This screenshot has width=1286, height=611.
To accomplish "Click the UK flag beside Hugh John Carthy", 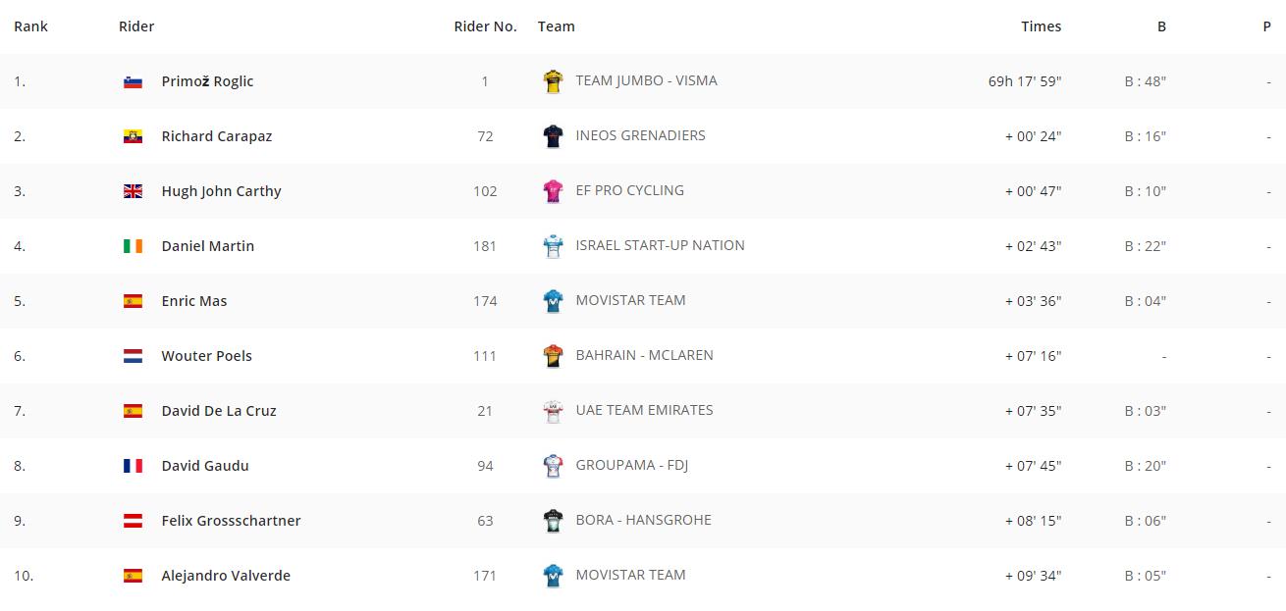I will click(x=133, y=191).
